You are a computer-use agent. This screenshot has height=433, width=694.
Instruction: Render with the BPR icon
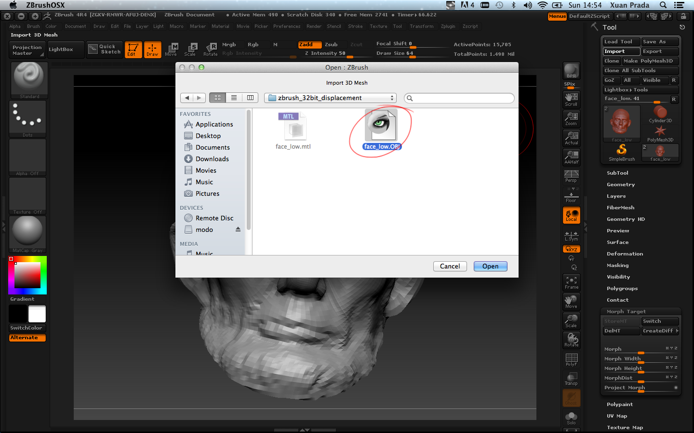click(572, 71)
